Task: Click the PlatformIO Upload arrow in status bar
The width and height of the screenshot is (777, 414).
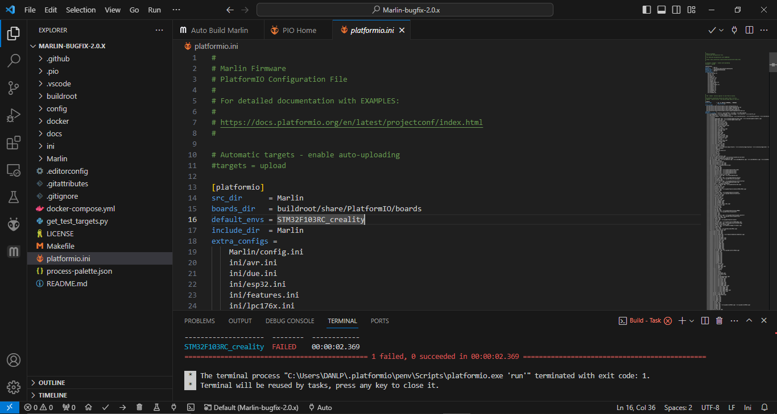Action: coord(122,407)
